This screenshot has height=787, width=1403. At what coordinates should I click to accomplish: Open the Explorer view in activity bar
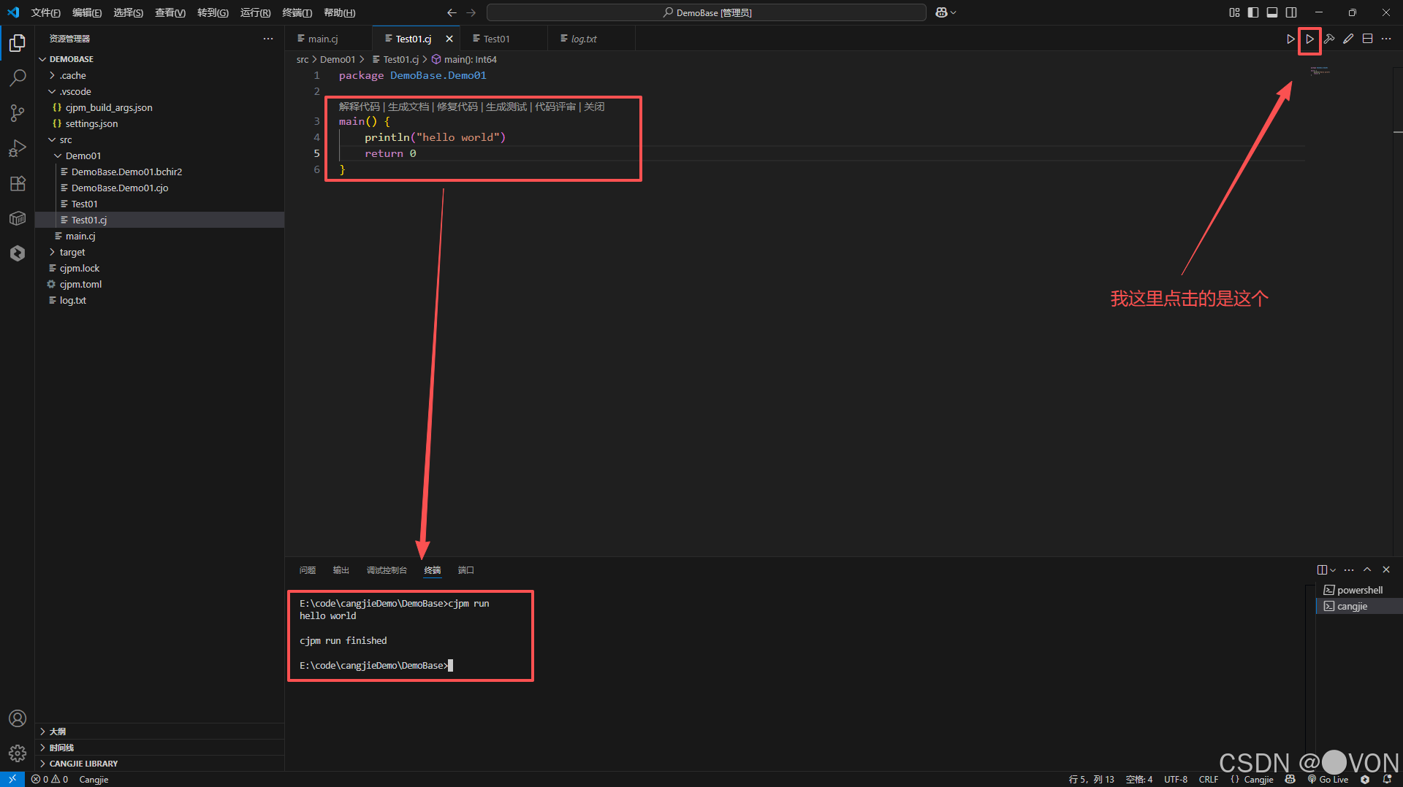pyautogui.click(x=18, y=43)
